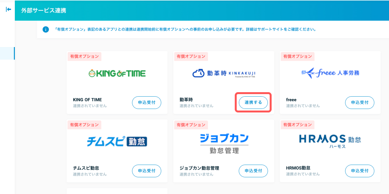Click the 有償オプション badge on HRMOS card
This screenshot has width=389, height=194.
(297, 125)
